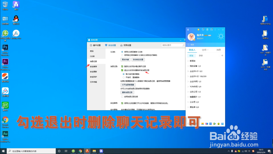Choose unlock QQ lock with QQ password
Image resolution: width=273 pixels, height=154 pixels.
[x=122, y=52]
